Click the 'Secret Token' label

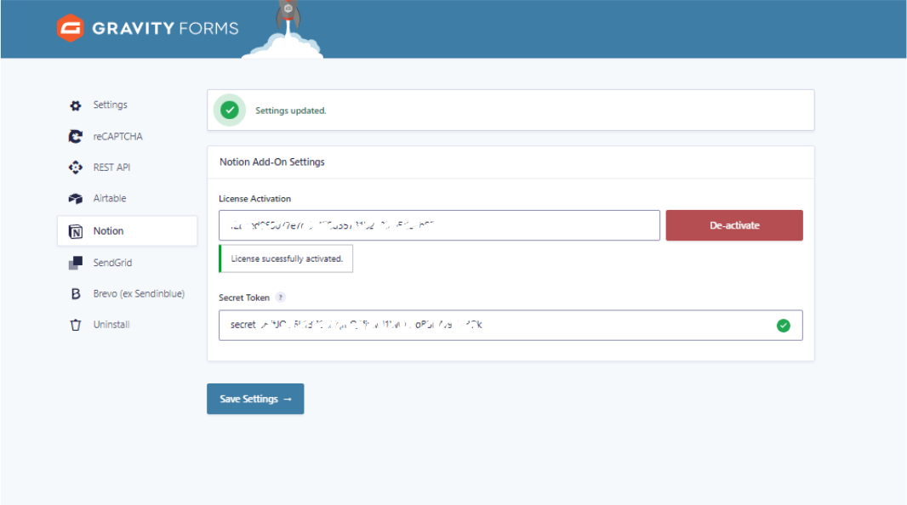pyautogui.click(x=244, y=298)
